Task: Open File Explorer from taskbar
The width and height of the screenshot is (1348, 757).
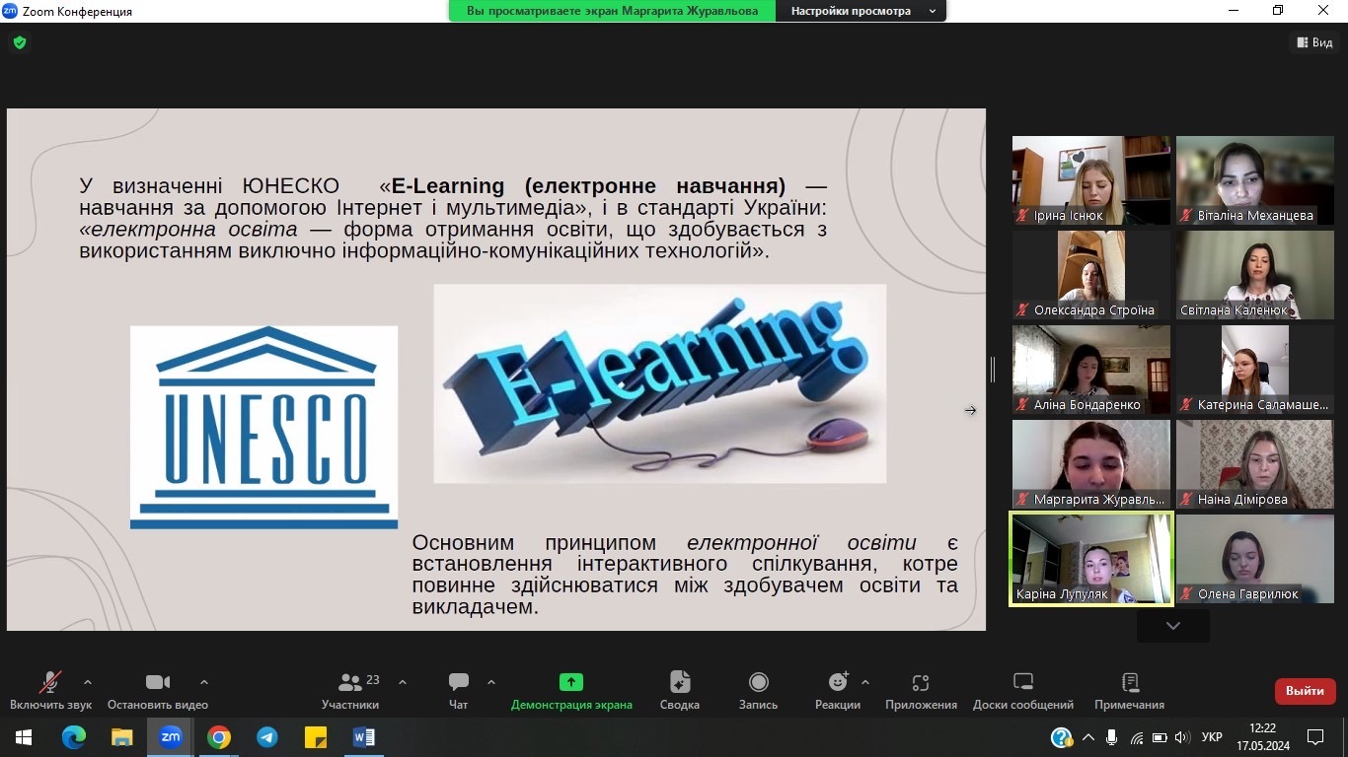Action: pos(121,737)
